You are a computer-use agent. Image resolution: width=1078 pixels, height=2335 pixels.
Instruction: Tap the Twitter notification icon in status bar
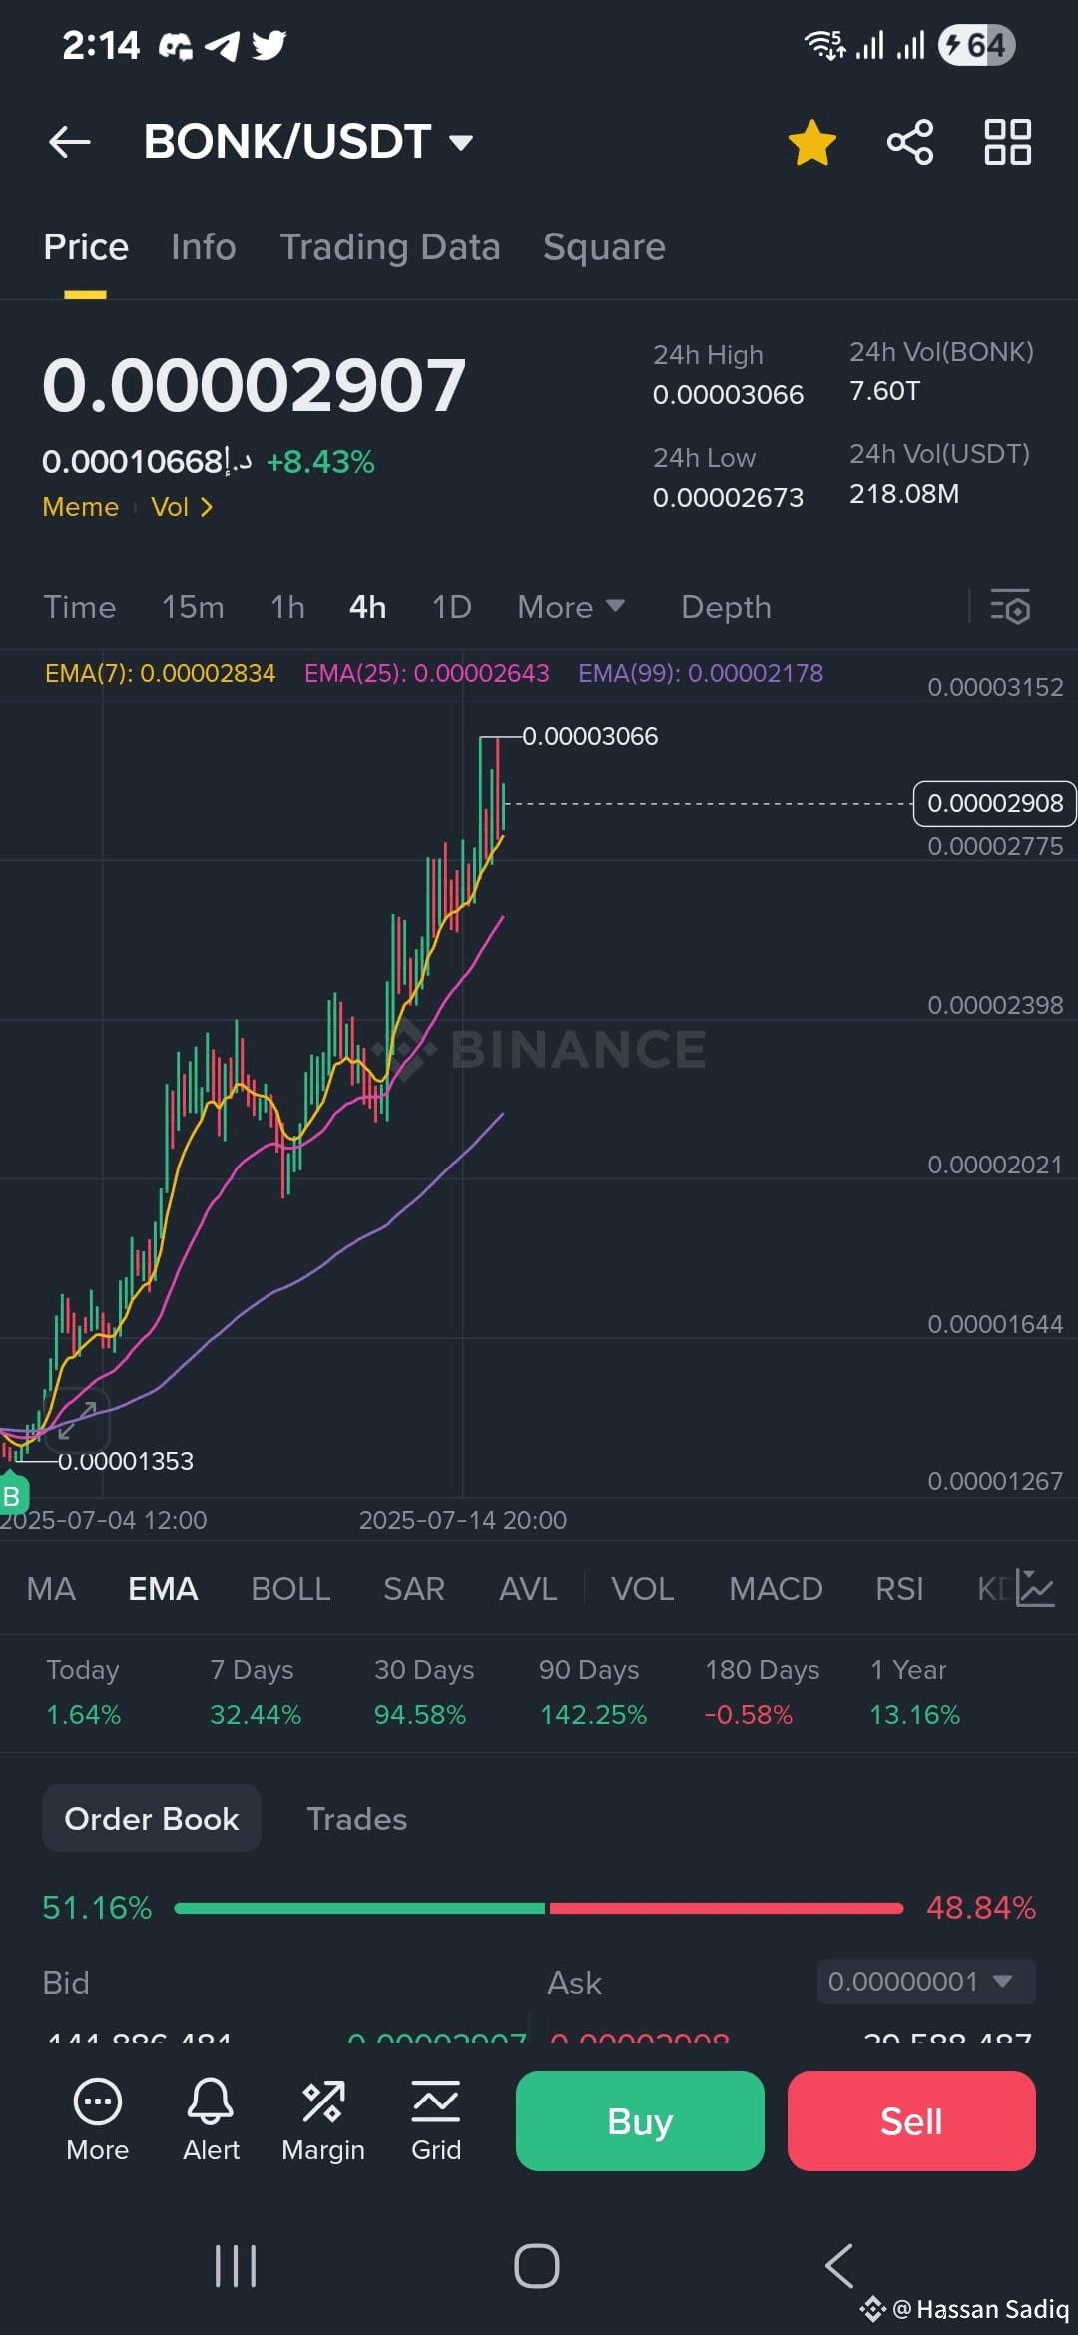click(269, 45)
